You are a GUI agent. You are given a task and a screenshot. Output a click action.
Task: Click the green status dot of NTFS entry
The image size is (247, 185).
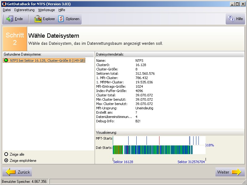click(6, 60)
